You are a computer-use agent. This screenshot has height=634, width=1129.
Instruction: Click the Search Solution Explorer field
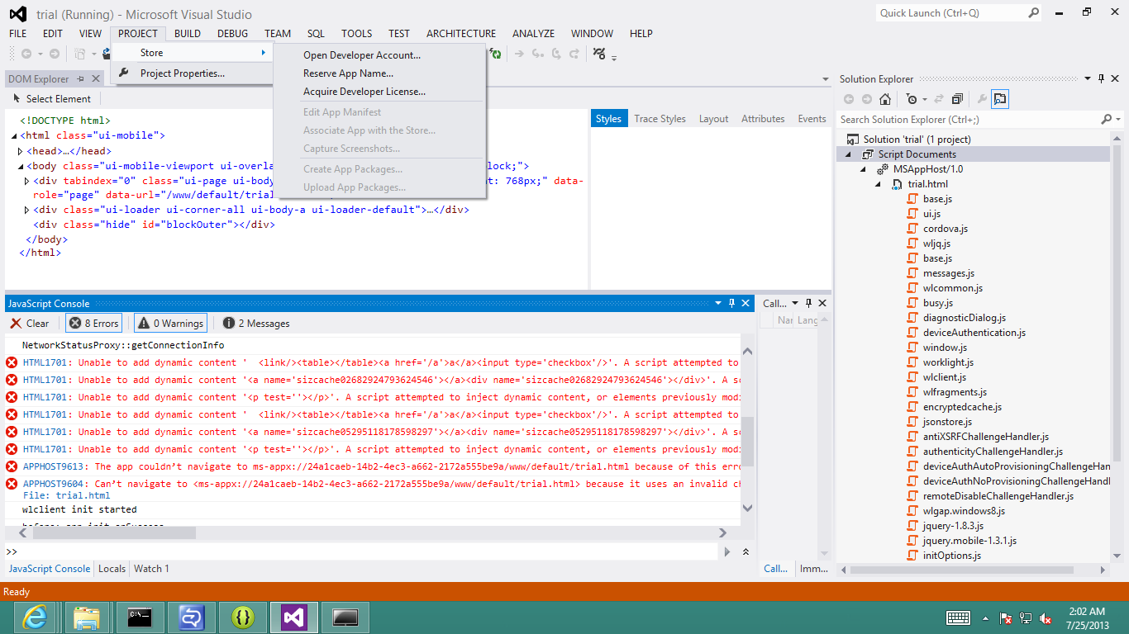[x=968, y=120]
